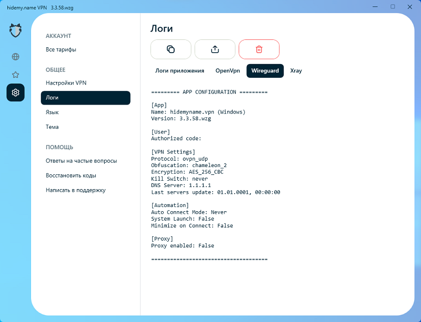Image resolution: width=421 pixels, height=322 pixels.
Task: Open Ответы на частые вопросы
Action: coord(81,161)
